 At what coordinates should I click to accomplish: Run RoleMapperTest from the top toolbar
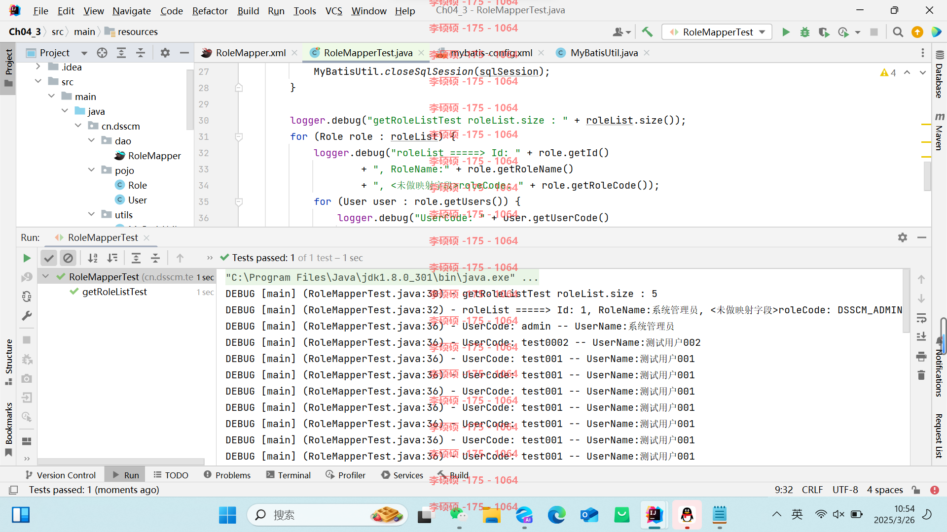pos(786,32)
